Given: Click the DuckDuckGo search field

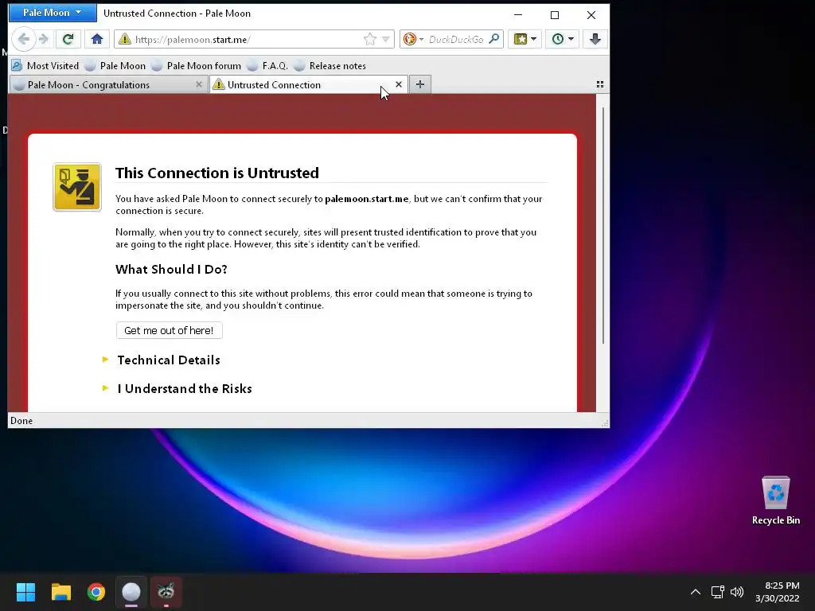Looking at the screenshot, I should tap(456, 40).
